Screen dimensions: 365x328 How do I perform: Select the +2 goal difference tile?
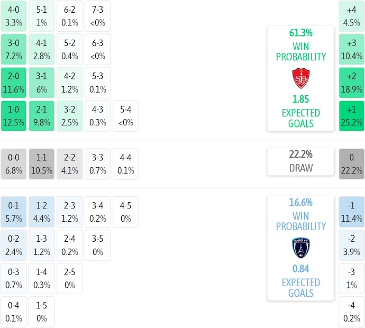coord(352,83)
